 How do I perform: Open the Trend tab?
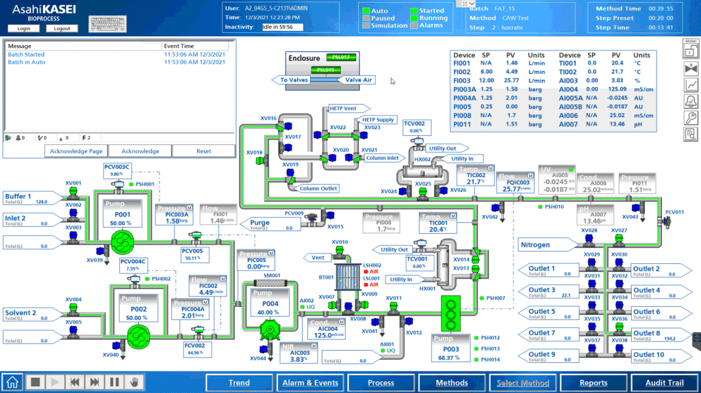point(239,383)
